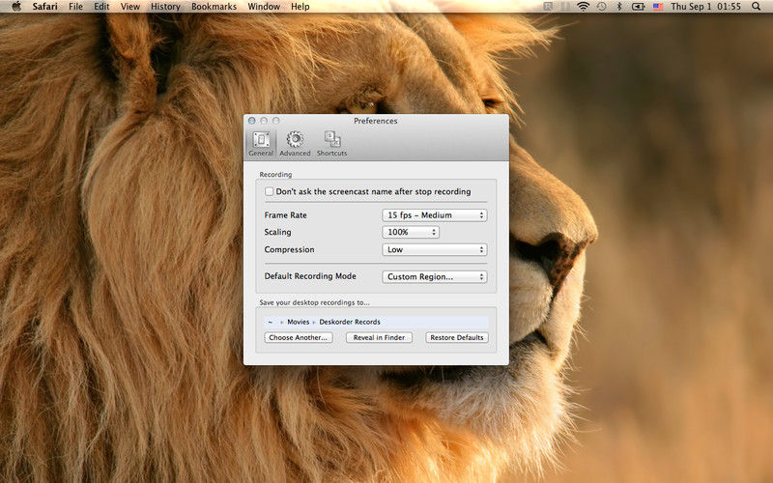The image size is (773, 483).
Task: Click the Choose Another... button
Action: pos(299,337)
